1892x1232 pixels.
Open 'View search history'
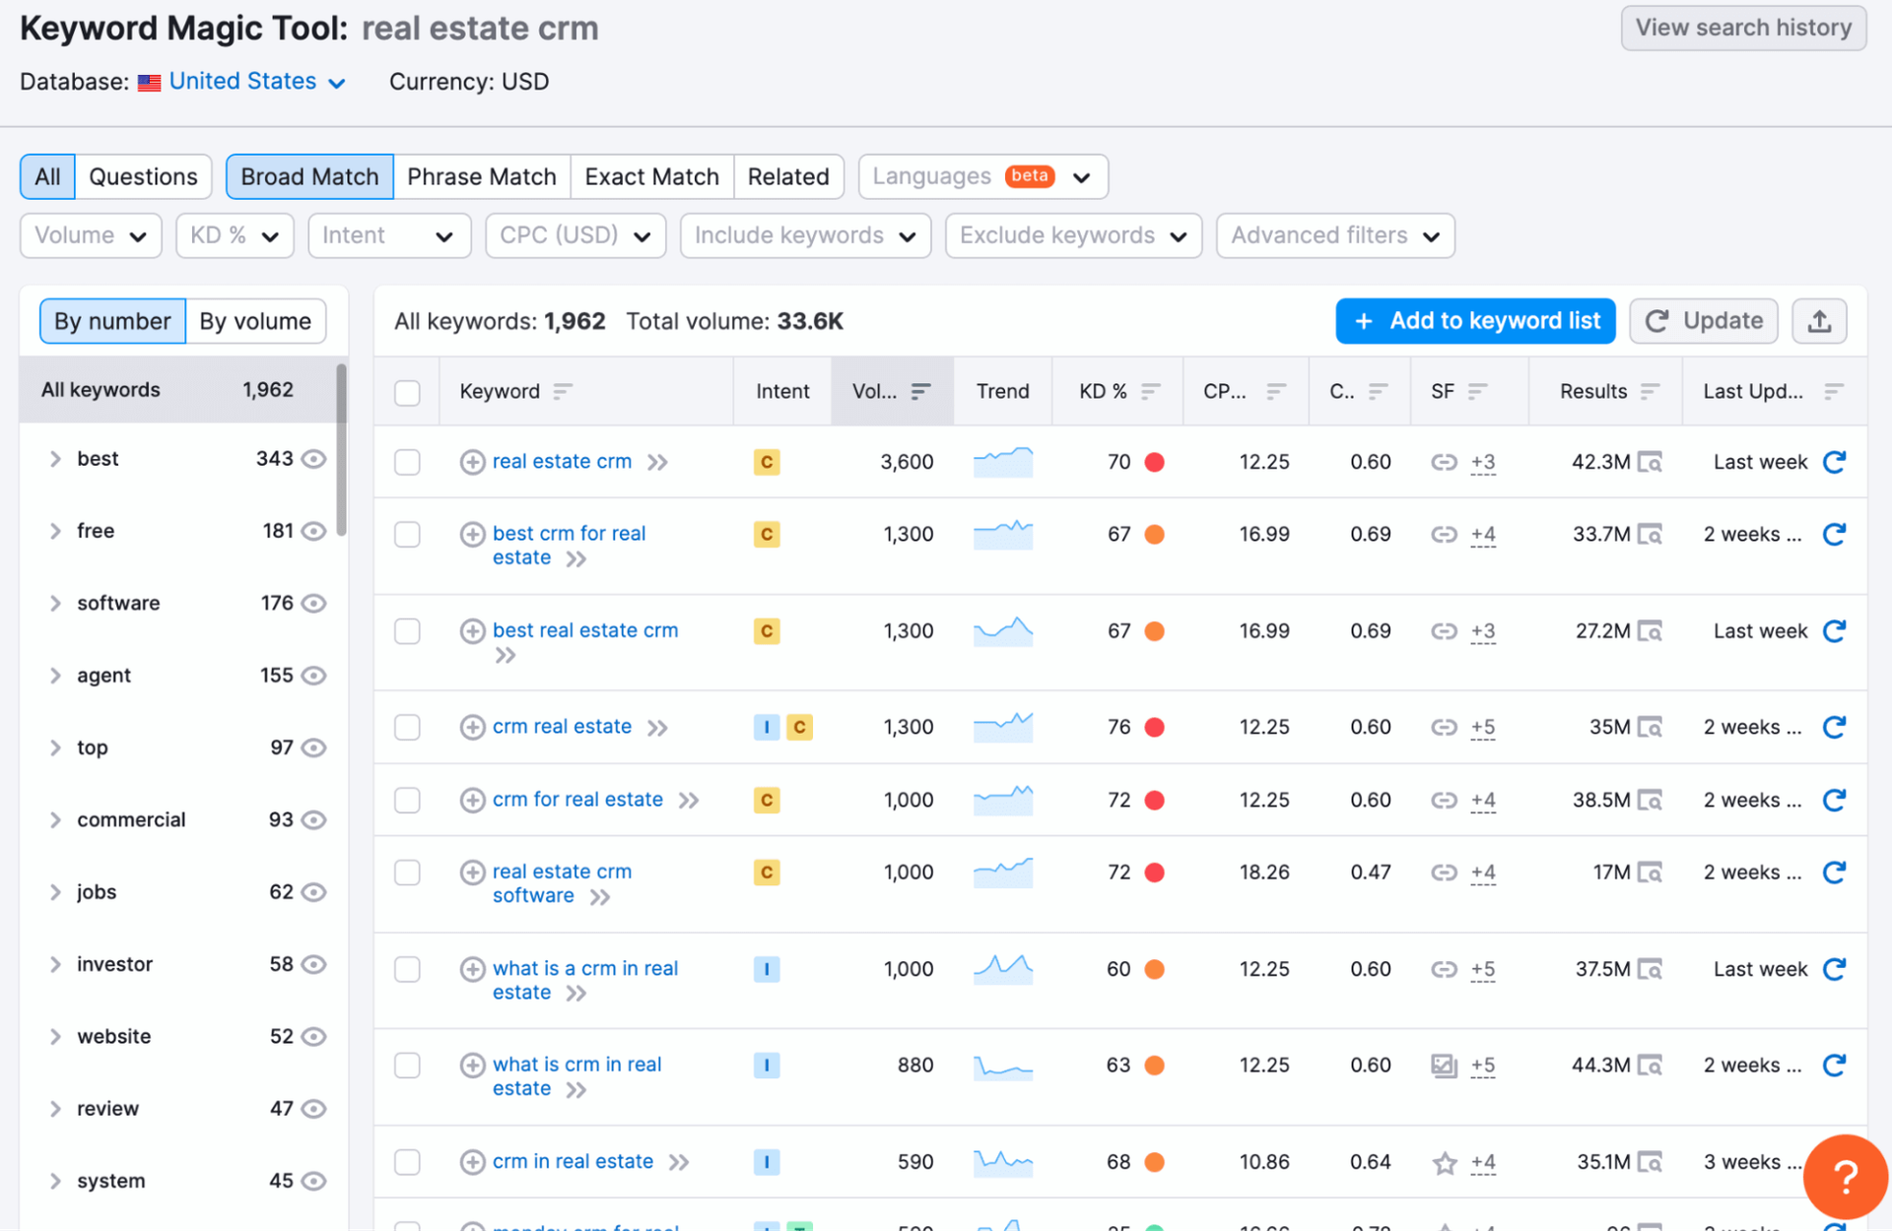click(1742, 28)
